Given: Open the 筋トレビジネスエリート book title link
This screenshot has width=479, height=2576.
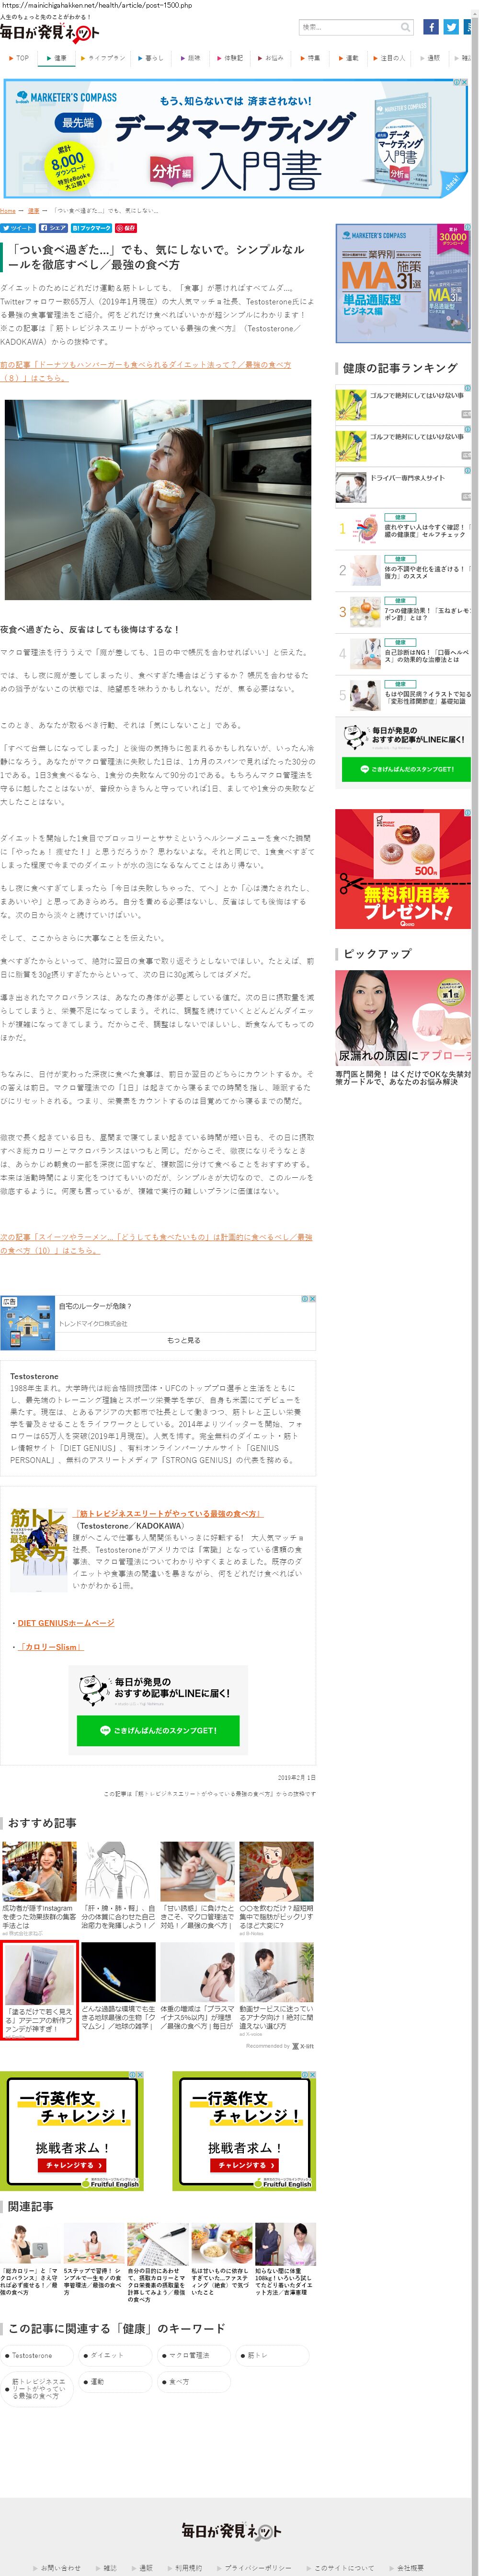Looking at the screenshot, I should [168, 1514].
